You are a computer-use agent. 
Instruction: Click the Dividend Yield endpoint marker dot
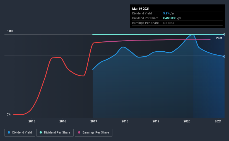tap(224, 56)
